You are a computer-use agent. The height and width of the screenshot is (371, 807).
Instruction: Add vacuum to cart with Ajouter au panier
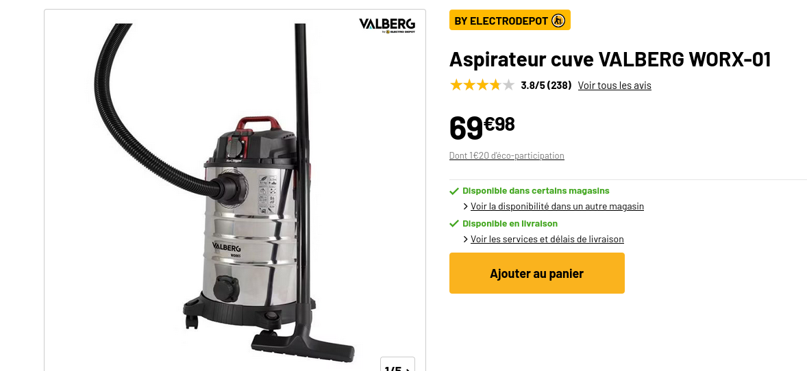tap(537, 273)
